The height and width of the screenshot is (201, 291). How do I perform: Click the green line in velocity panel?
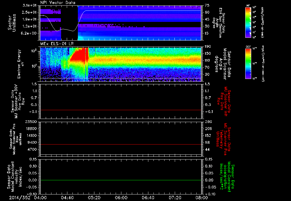pyautogui.click(x=120, y=180)
